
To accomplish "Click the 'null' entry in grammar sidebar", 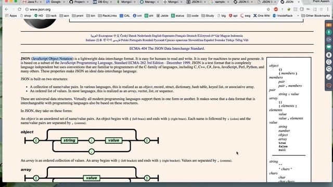I will pos(282,150).
